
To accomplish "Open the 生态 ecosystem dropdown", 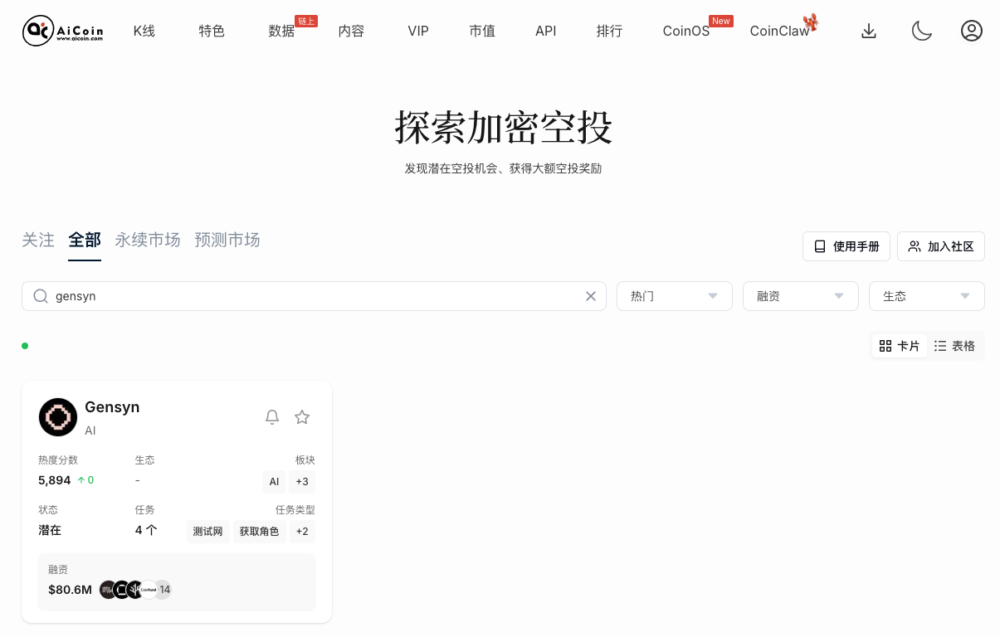I will [926, 296].
